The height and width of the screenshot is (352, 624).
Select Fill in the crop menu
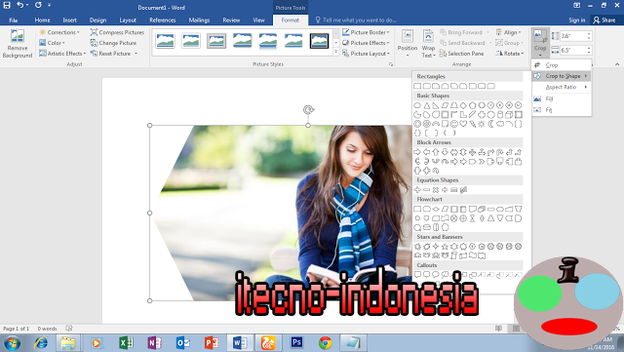pos(562,98)
